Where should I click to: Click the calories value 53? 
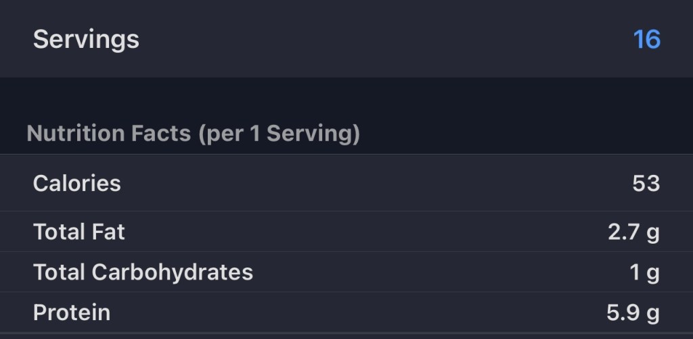point(646,183)
